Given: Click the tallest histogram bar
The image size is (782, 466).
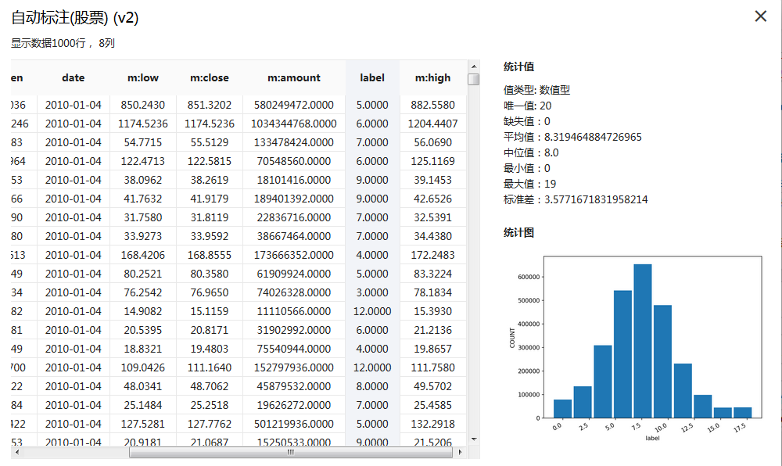Looking at the screenshot, I should click(642, 341).
